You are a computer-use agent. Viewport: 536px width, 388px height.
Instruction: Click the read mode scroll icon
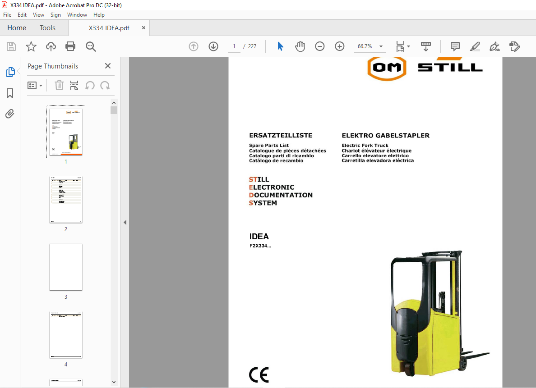tap(425, 46)
